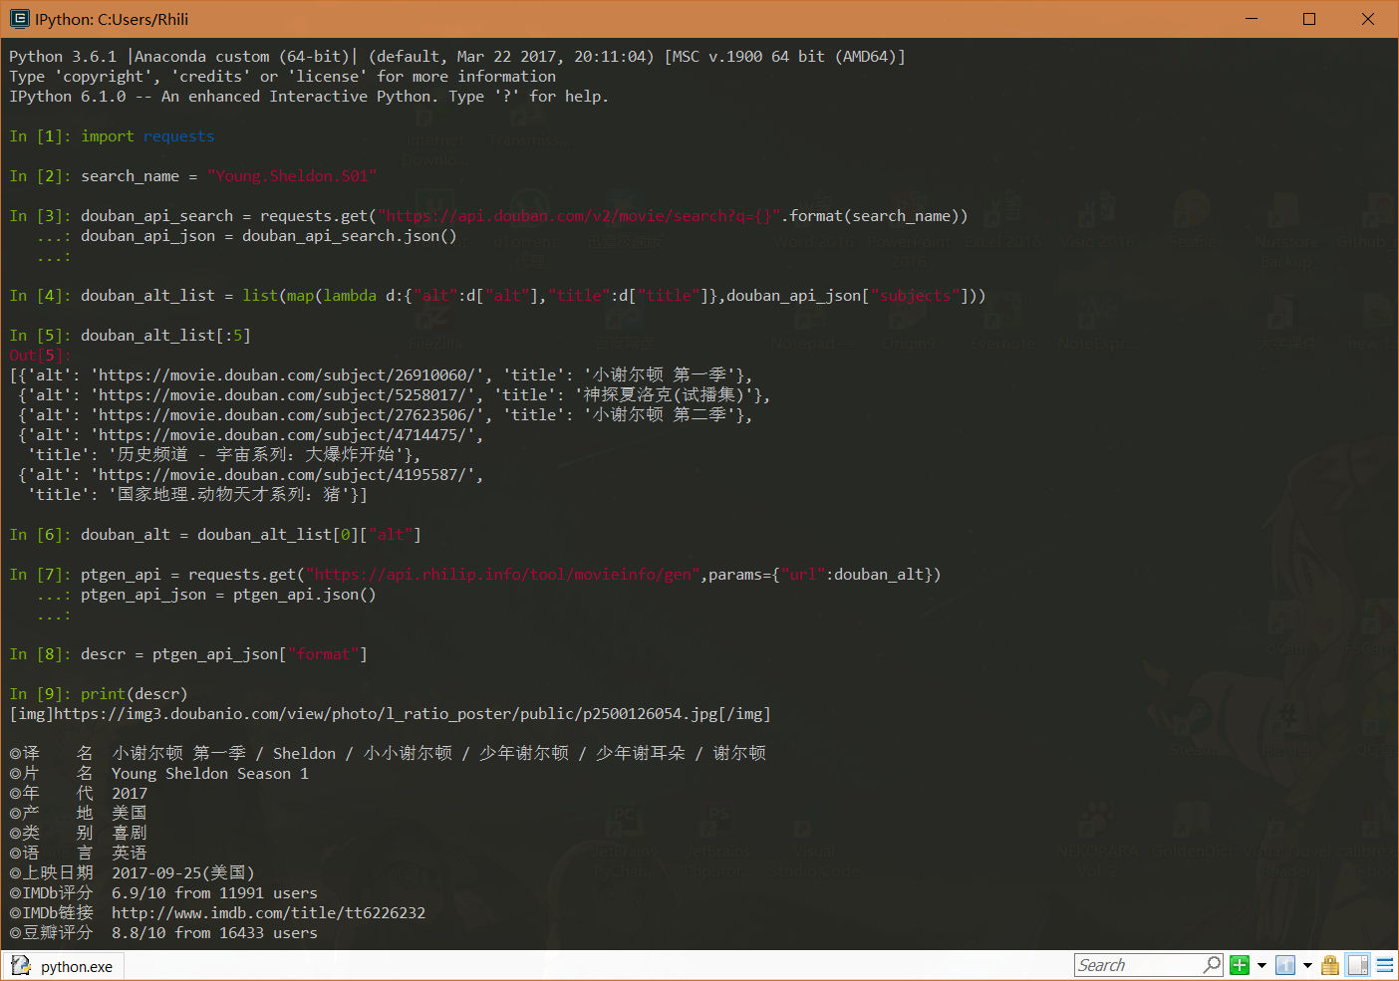
Task: Click the api.rhilip.info movieinfo URL string
Action: [x=502, y=575]
